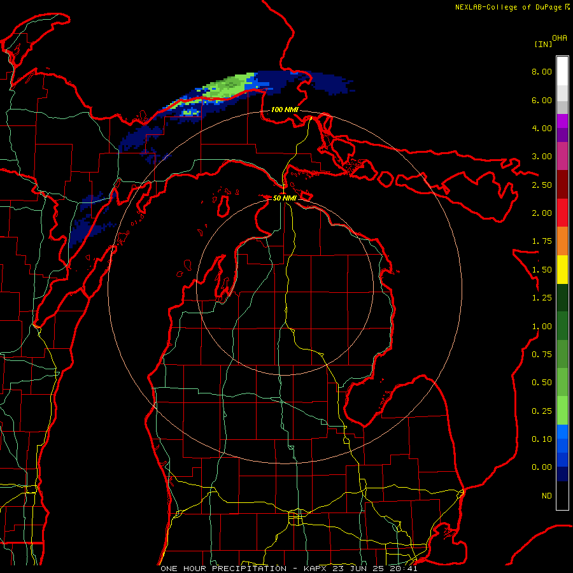Viewport: 573px width, 573px height.
Task: Click the [IN] units label
Action: (x=543, y=44)
